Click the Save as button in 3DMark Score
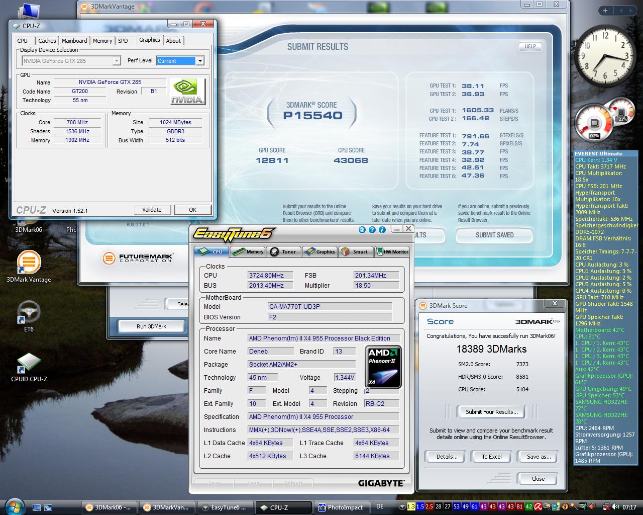Viewport: 643px width, 515px height. [x=539, y=457]
